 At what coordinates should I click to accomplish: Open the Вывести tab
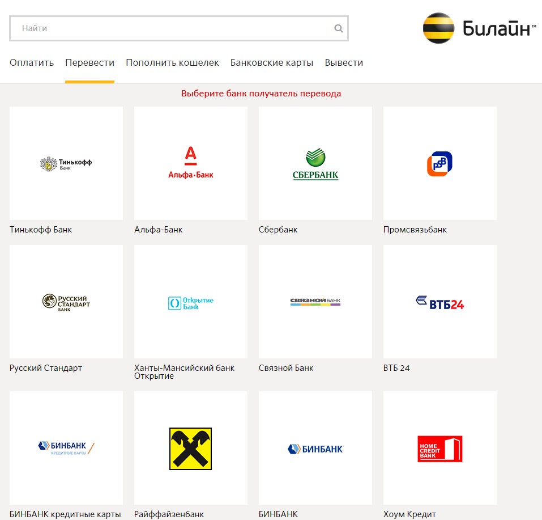tap(344, 63)
